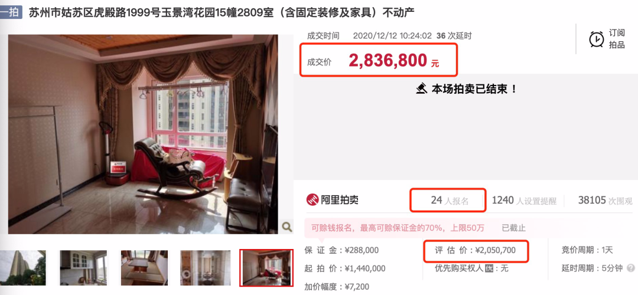638x295 pixels.
Task: Click the help question mark icon
Action: [x=631, y=268]
